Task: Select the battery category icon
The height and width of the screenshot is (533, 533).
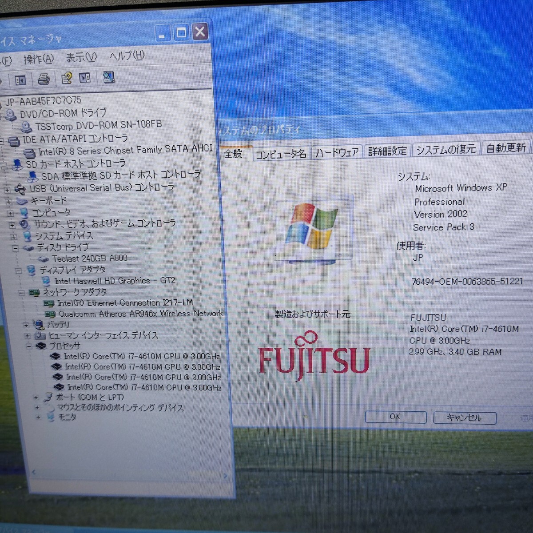Action: 39,325
